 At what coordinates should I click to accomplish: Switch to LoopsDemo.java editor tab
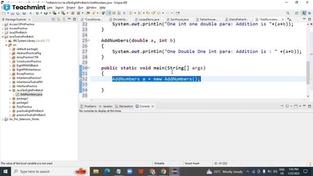click(147, 20)
